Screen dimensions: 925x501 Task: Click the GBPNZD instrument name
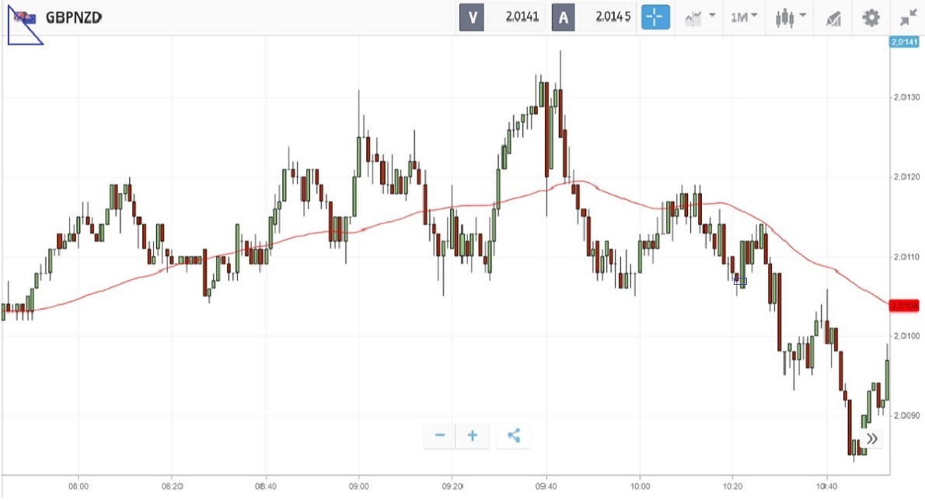coord(74,18)
